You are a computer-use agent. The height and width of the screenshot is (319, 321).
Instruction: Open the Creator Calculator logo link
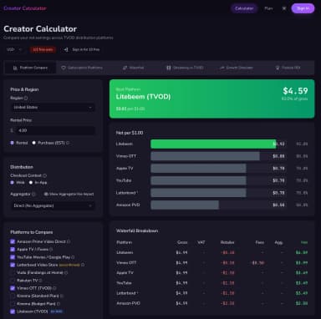25,8
